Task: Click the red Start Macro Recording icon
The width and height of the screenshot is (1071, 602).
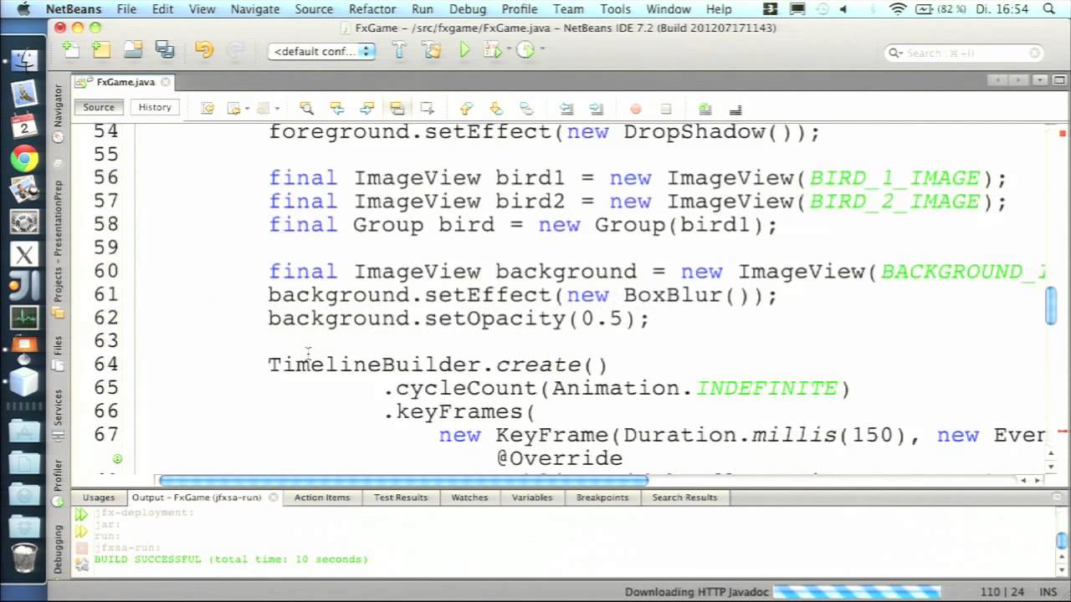Action: (x=635, y=110)
